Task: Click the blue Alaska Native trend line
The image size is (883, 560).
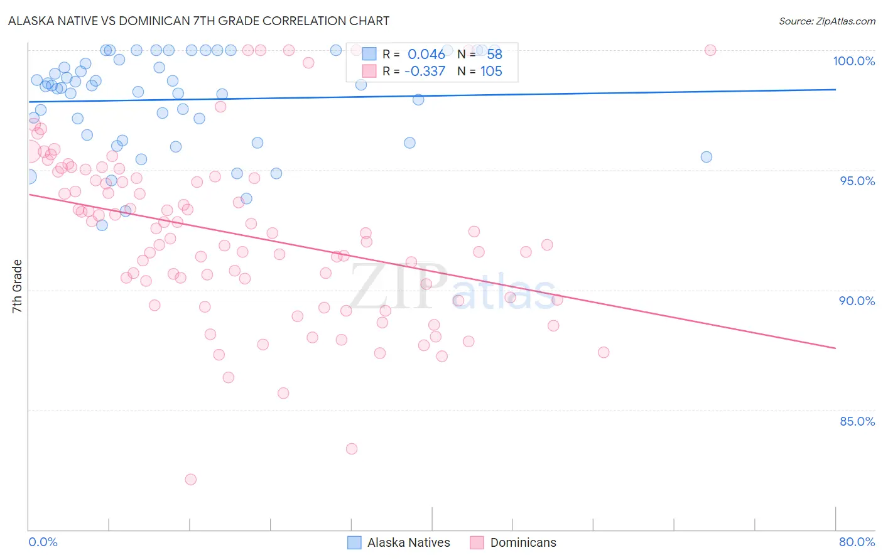Action: point(432,95)
